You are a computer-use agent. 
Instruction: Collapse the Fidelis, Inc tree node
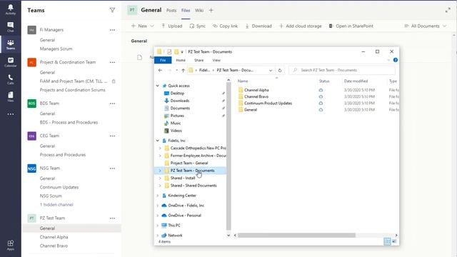(158, 141)
